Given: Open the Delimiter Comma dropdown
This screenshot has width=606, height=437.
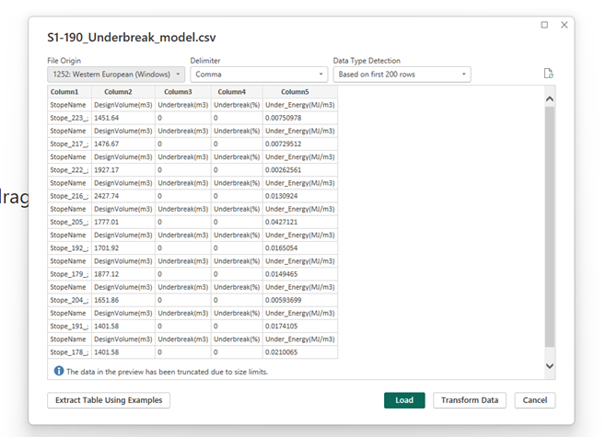Looking at the screenshot, I should 259,75.
